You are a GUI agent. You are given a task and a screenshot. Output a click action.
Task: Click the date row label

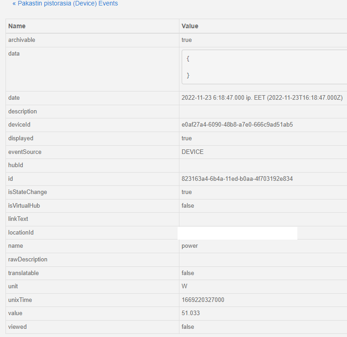14,98
